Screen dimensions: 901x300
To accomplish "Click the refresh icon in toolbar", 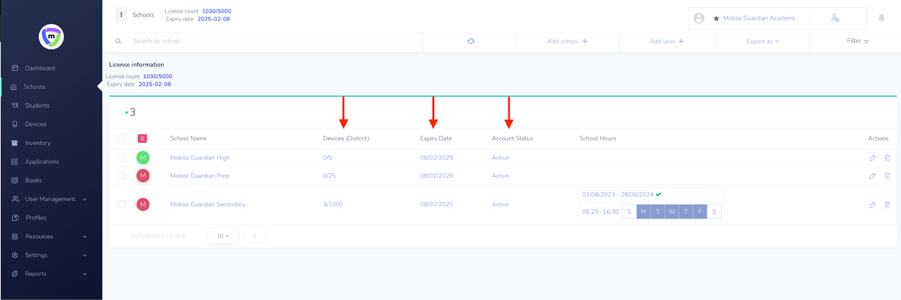I will tap(471, 41).
